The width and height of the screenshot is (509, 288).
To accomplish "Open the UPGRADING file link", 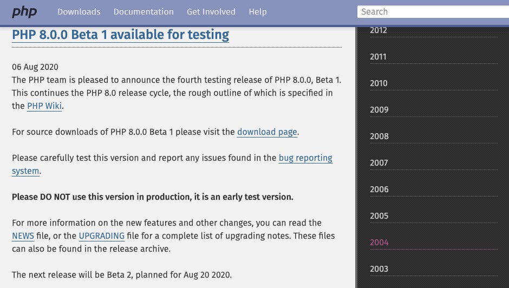I will [x=102, y=236].
